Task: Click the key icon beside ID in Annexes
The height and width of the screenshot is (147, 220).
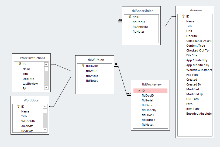Action: coord(184,16)
